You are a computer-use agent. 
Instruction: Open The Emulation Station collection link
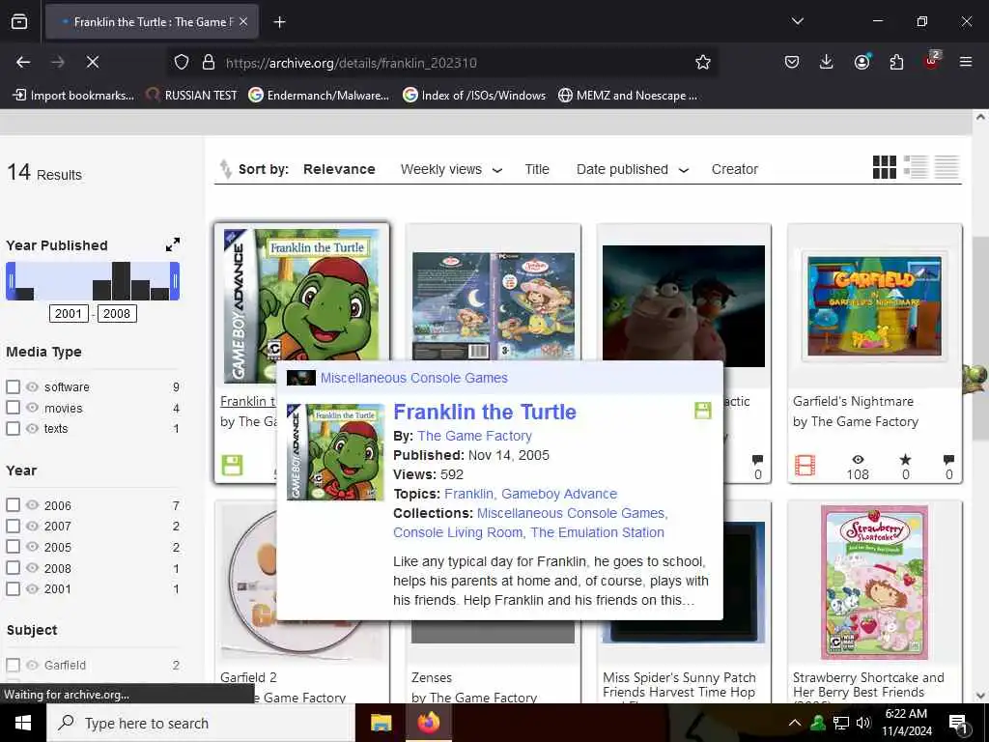(597, 532)
